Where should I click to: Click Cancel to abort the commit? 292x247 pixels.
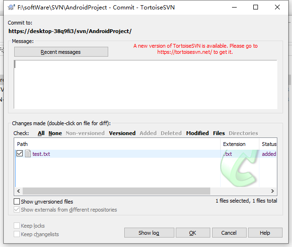(x=229, y=233)
